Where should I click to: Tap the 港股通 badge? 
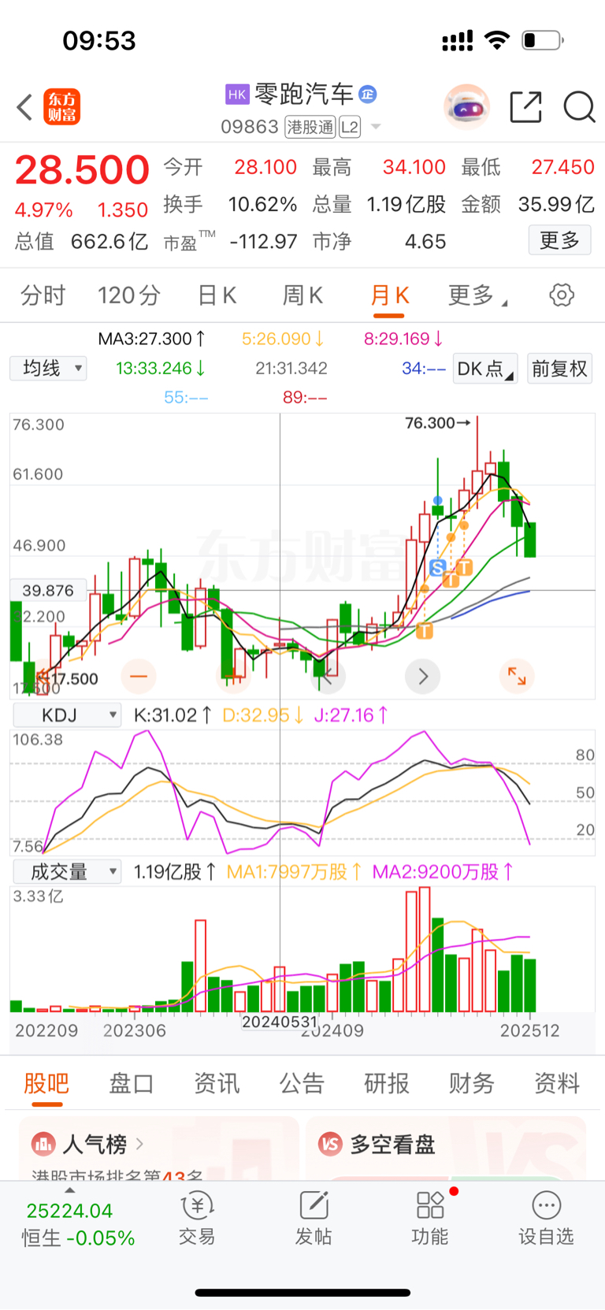pos(310,127)
